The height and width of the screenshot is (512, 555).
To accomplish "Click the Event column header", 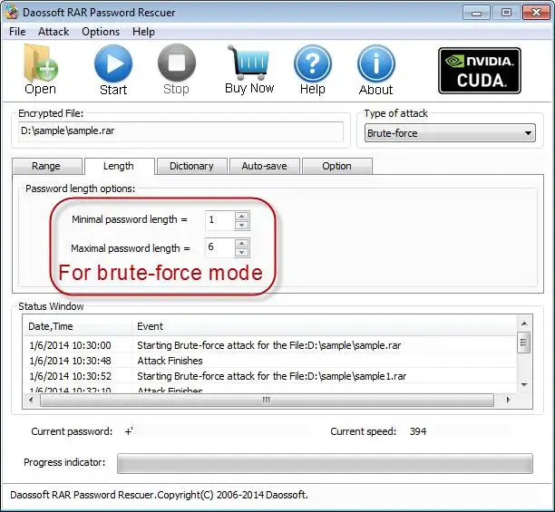I will 324,326.
